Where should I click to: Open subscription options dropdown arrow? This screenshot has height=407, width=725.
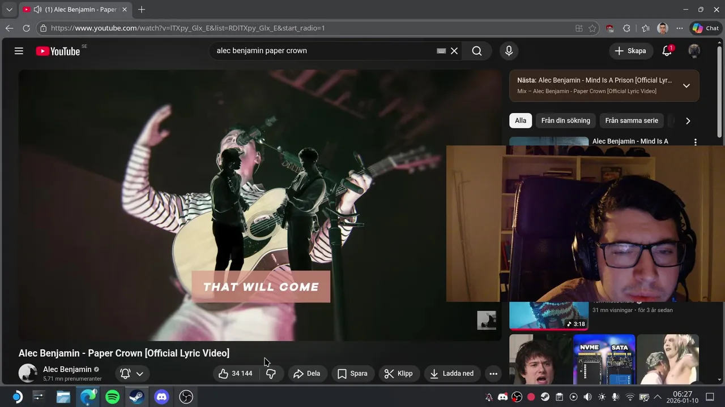139,374
